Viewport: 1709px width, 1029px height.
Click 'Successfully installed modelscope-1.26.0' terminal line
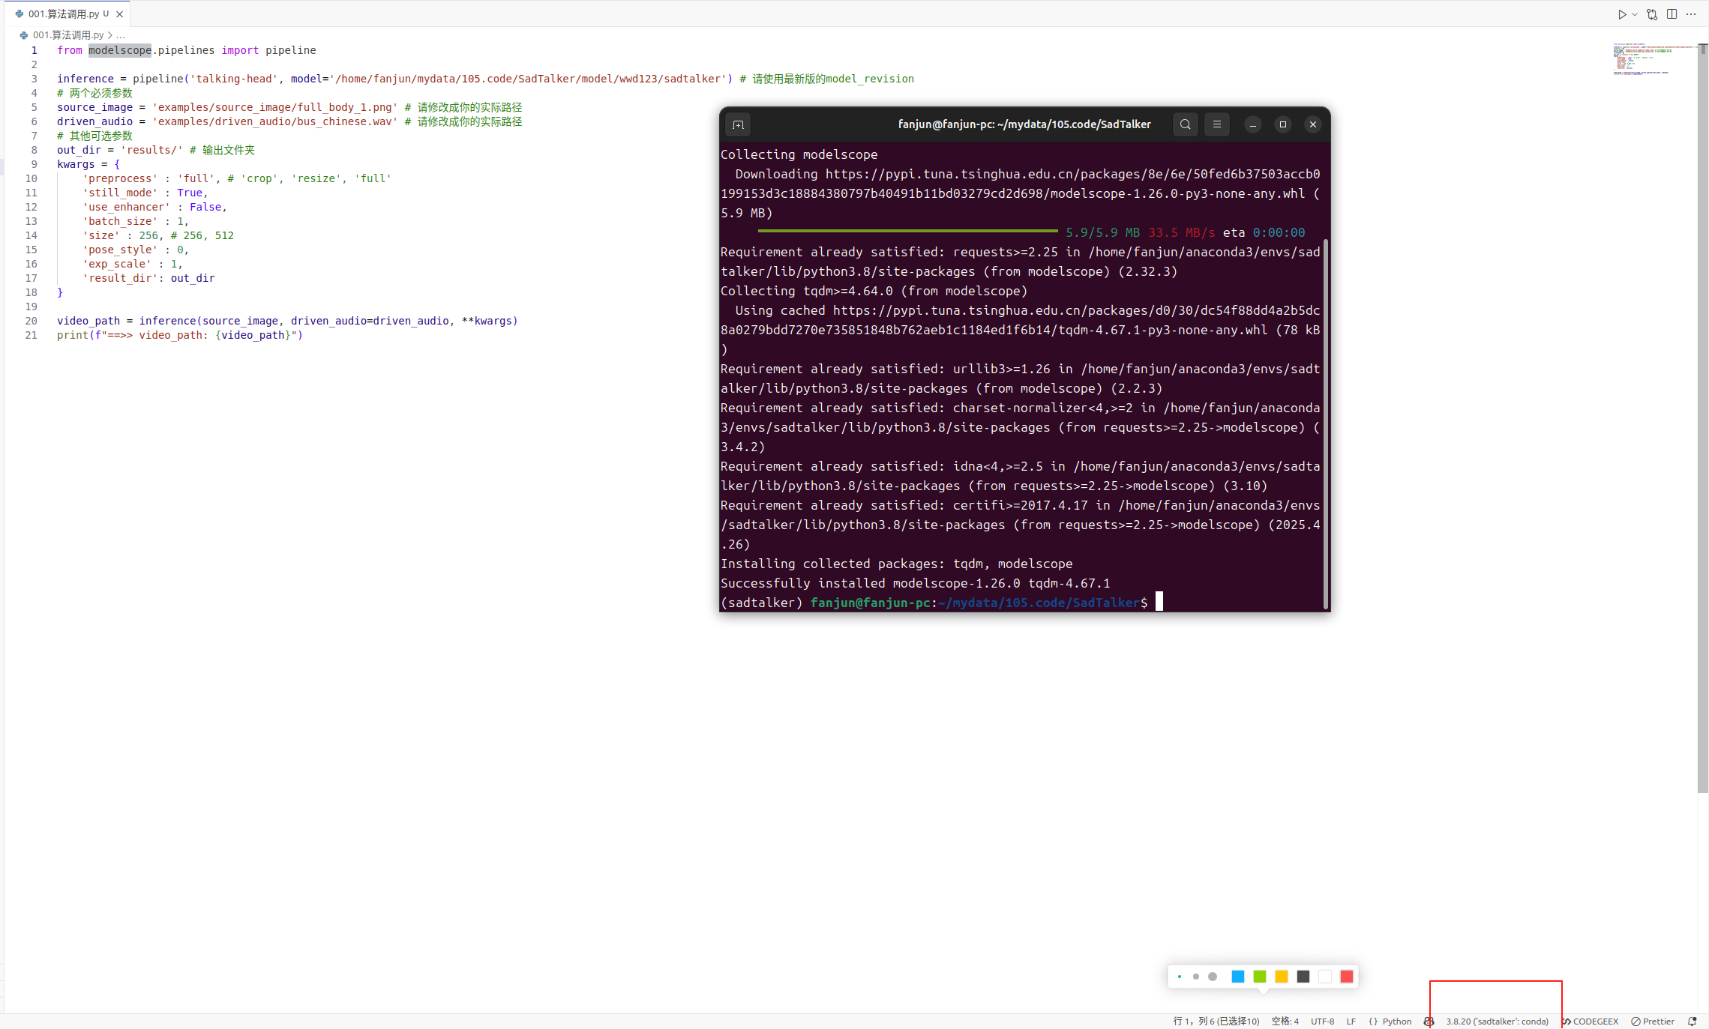click(x=915, y=583)
